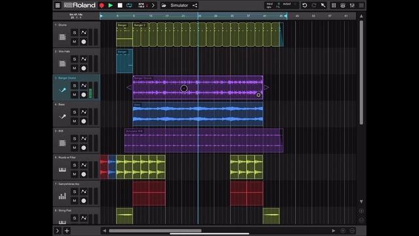The width and height of the screenshot is (419, 236).
Task: Open the mixer sliders icon
Action: (352, 5)
